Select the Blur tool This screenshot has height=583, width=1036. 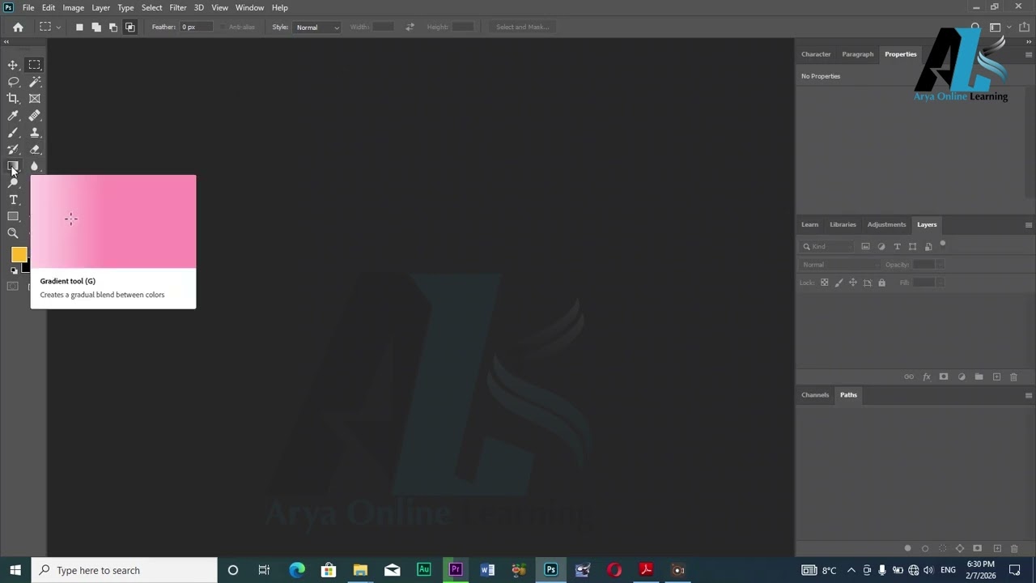coord(35,166)
